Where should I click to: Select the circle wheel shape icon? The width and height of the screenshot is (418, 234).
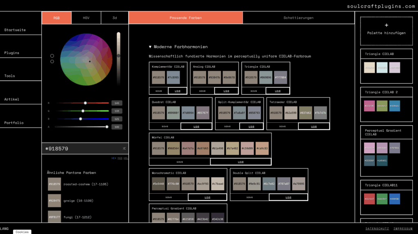(52, 56)
